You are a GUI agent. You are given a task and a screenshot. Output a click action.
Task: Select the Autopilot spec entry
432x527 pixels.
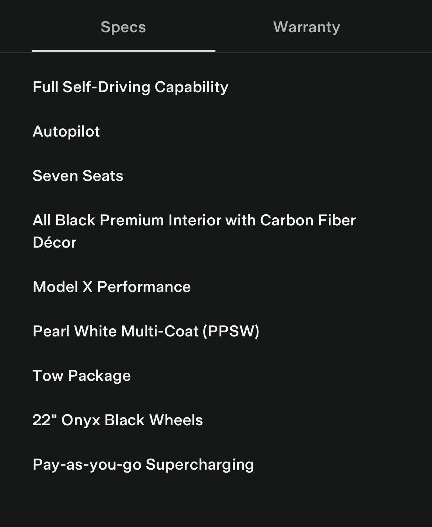[x=66, y=131]
